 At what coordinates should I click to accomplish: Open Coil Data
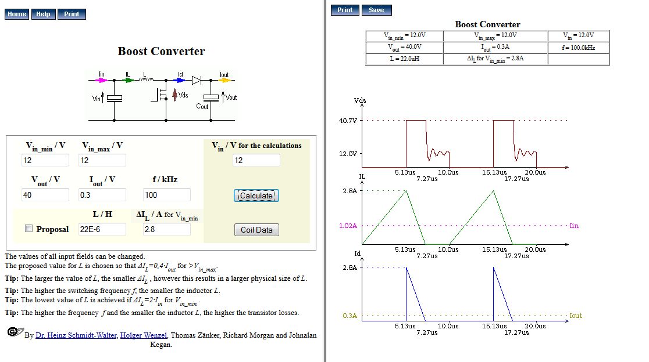256,230
